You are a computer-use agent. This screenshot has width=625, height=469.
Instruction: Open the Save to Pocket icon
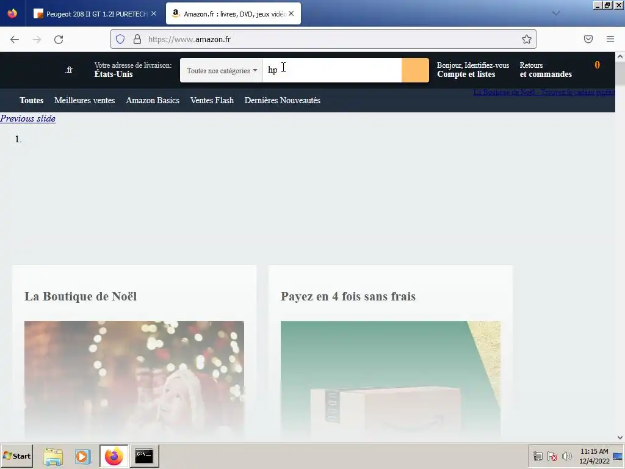[588, 39]
